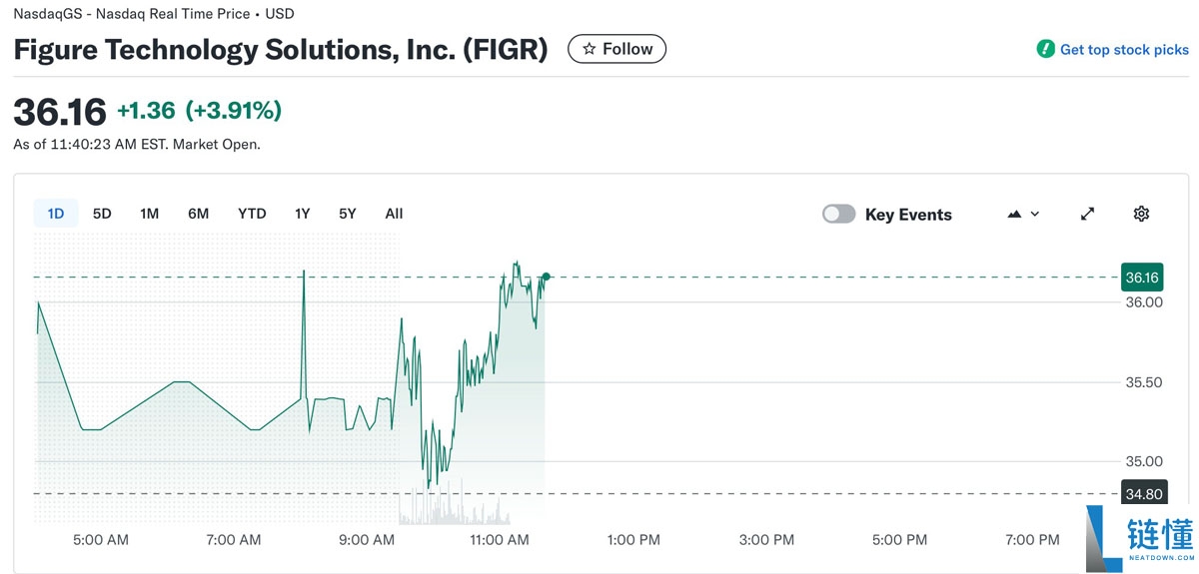Open the Get top stock picks link
Image resolution: width=1199 pixels, height=574 pixels.
click(x=1123, y=49)
